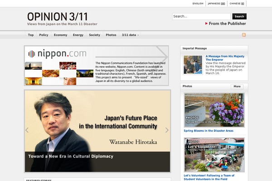The height and width of the screenshot is (181, 272).
Task: Click the slider's next arrow
Action: point(167,130)
